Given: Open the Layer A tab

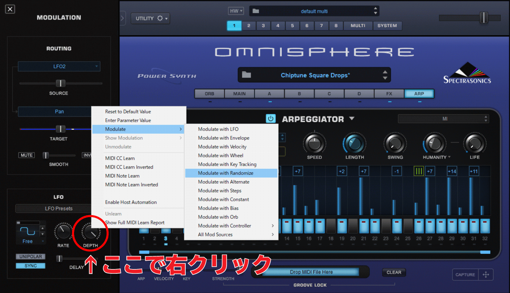Looking at the screenshot, I should [x=269, y=94].
